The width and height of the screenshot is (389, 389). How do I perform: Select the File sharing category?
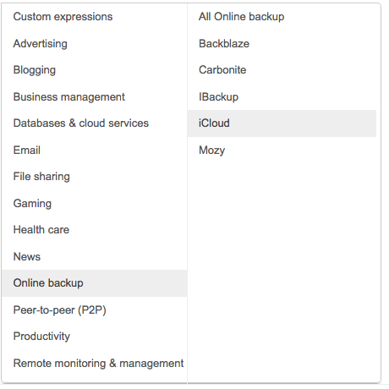coord(94,177)
